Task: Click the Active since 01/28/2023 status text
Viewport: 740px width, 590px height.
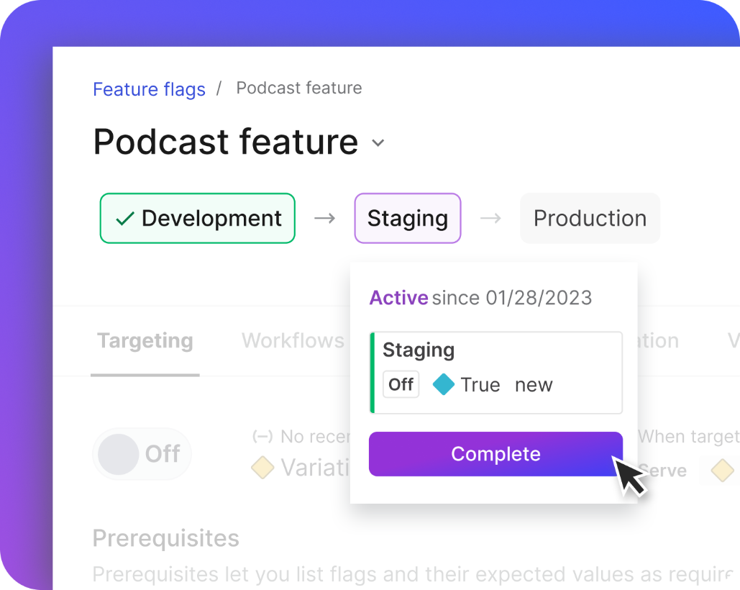Action: click(x=480, y=297)
